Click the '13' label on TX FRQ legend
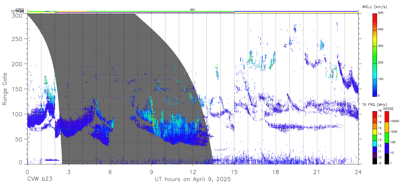Screen dimensions: 403x186 point(380,140)
